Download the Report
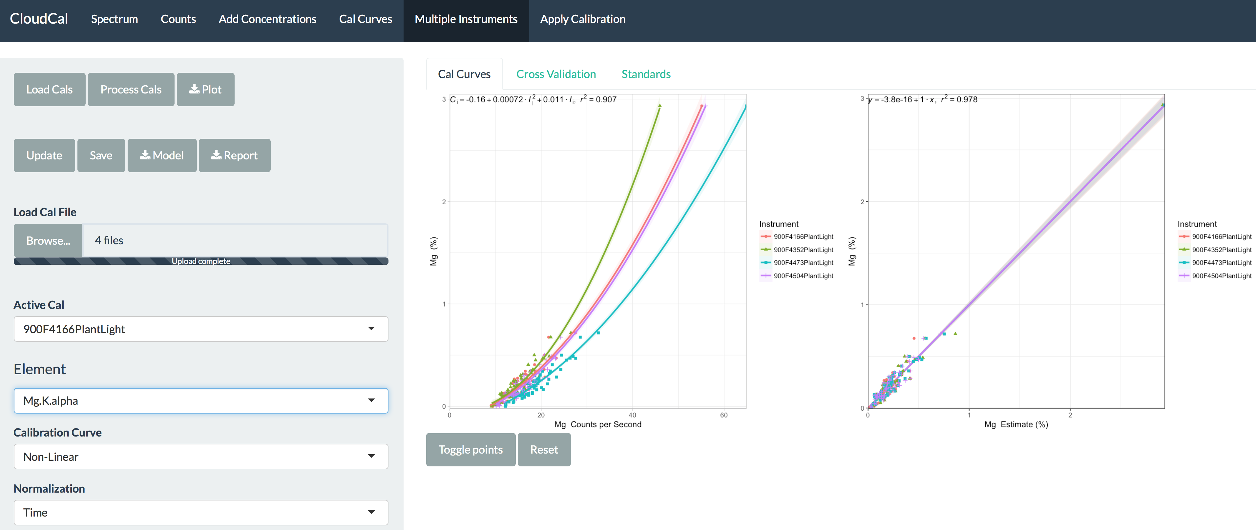This screenshot has height=530, width=1256. (x=234, y=155)
